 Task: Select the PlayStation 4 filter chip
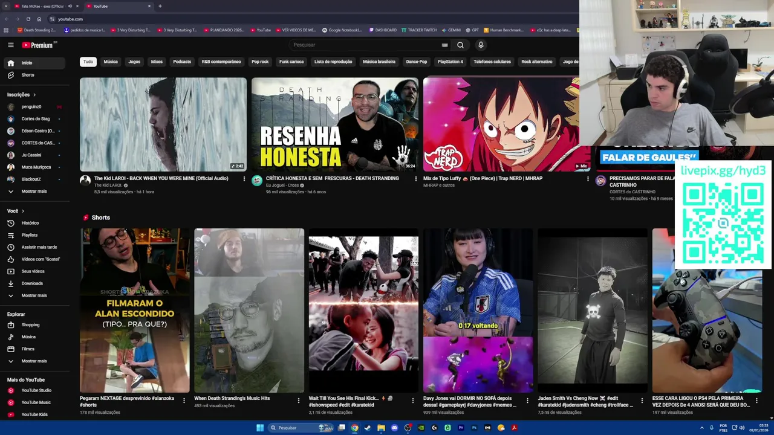click(x=450, y=62)
